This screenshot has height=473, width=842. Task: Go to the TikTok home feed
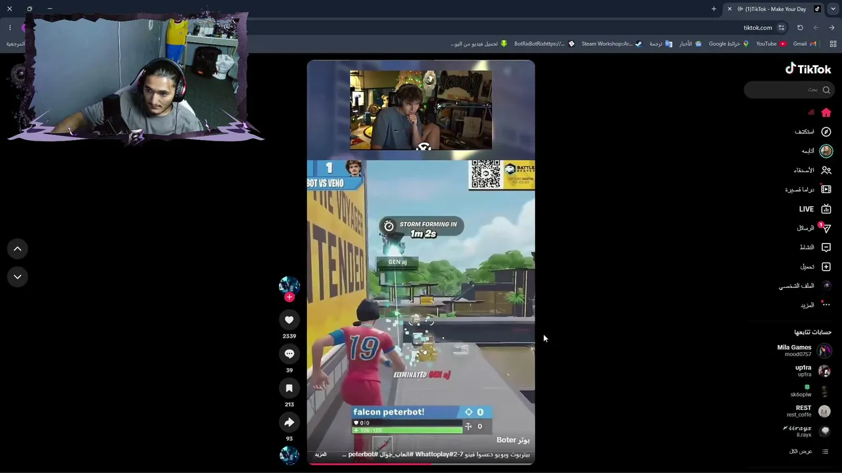click(x=819, y=112)
